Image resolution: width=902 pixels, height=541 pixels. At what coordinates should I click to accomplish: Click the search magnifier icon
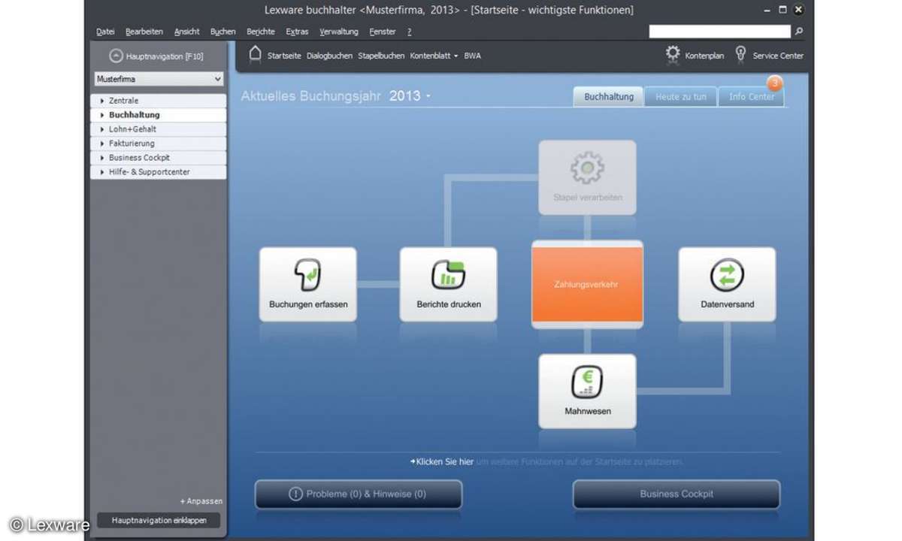point(799,32)
